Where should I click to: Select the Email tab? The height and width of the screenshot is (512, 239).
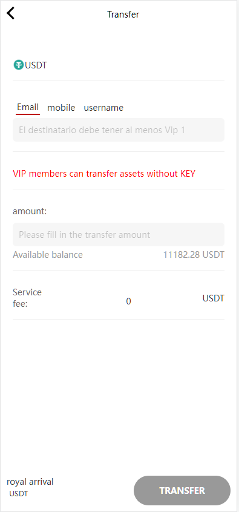tap(28, 107)
